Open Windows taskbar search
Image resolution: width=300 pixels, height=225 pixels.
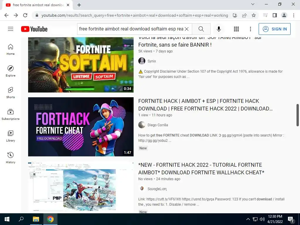coord(21,219)
